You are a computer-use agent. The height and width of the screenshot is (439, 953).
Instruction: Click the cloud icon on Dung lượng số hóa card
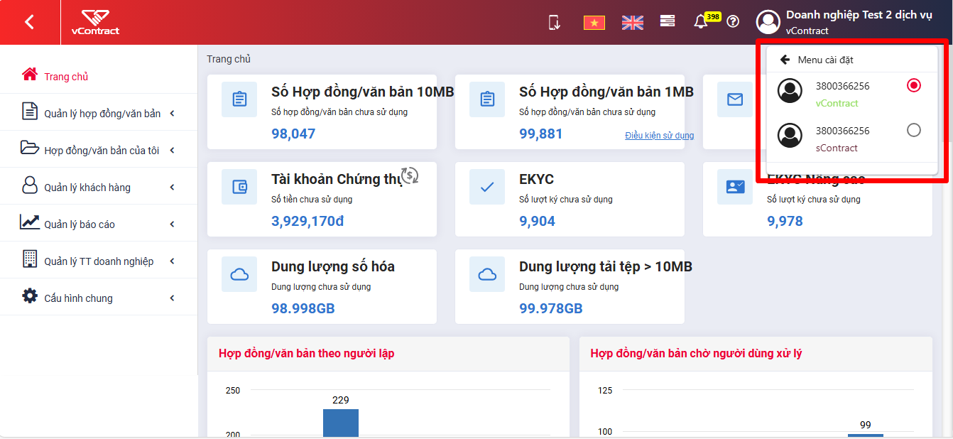239,274
